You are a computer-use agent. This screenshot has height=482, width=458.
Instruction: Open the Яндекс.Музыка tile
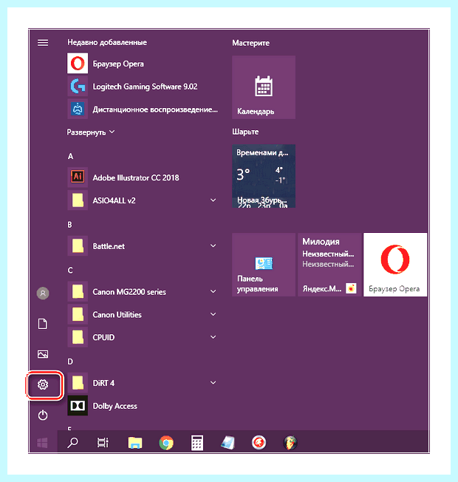tap(329, 265)
